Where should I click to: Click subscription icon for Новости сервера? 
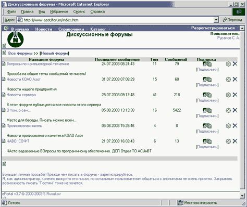tap(207, 95)
